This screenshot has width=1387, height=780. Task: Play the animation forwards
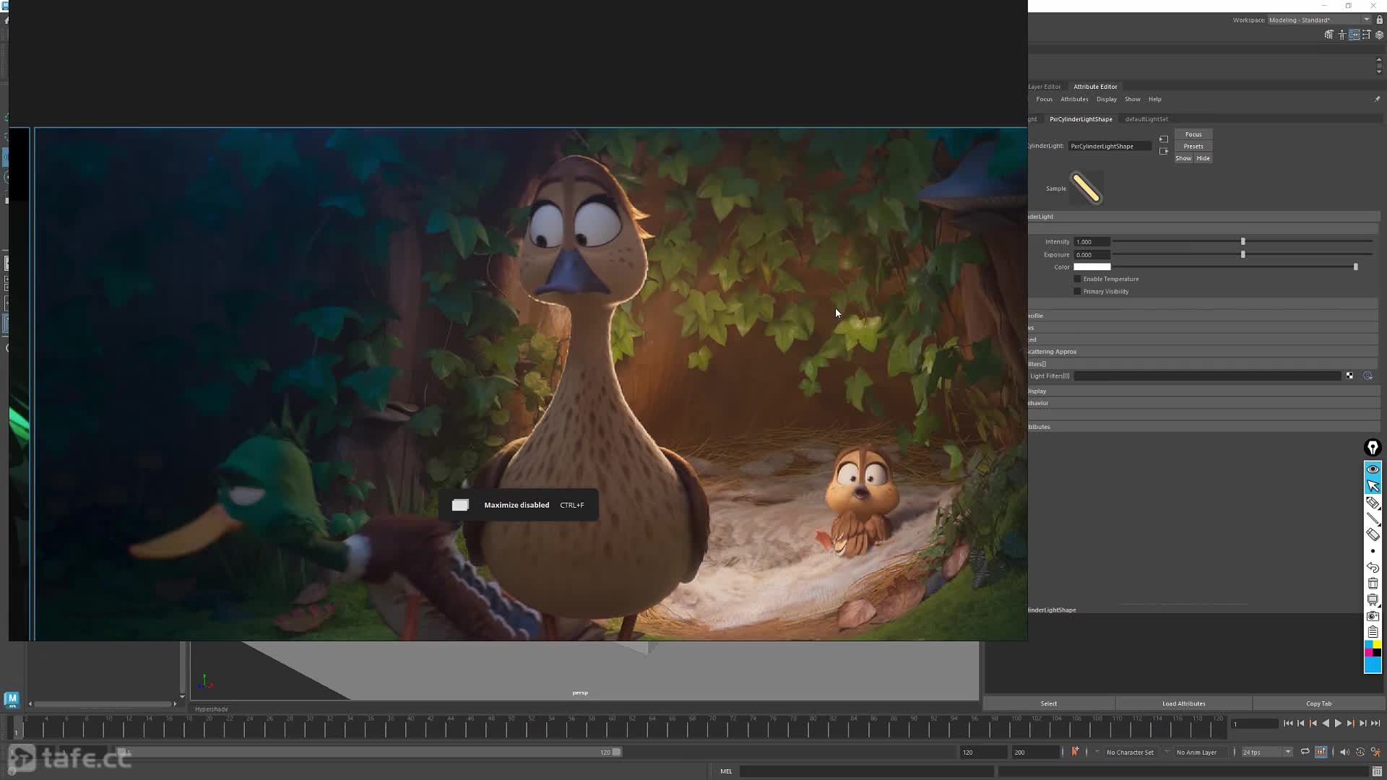pos(1338,724)
